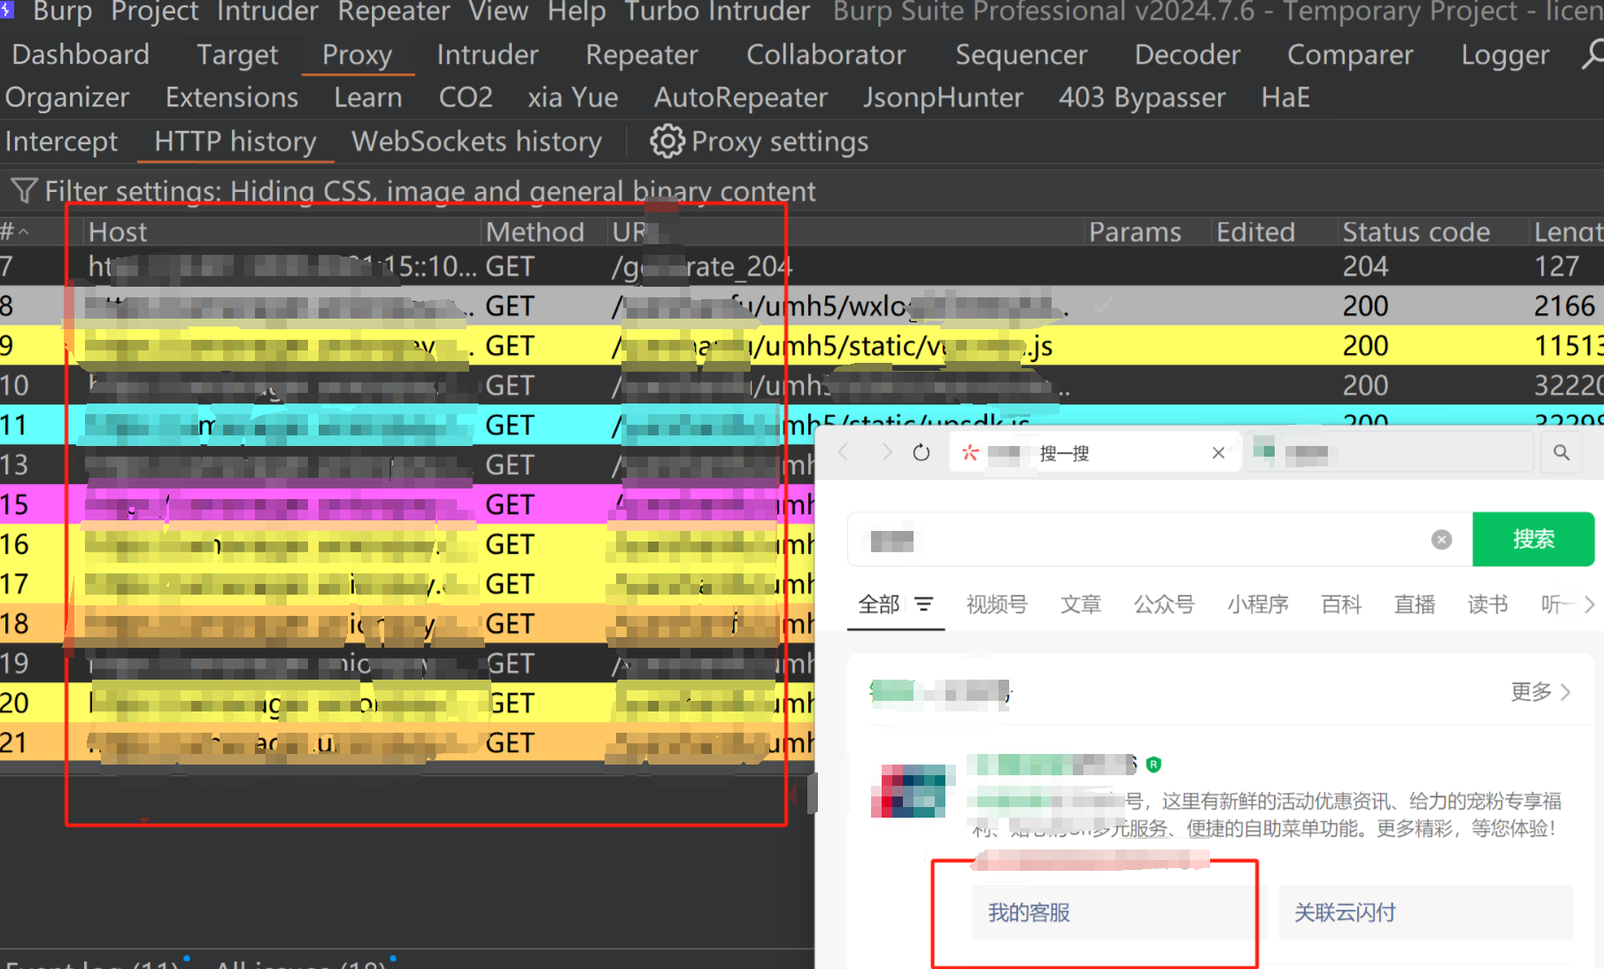Open the Comparer tab
Viewport: 1604px width, 969px height.
(x=1350, y=55)
